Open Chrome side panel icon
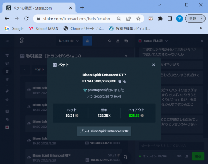 click(170, 19)
